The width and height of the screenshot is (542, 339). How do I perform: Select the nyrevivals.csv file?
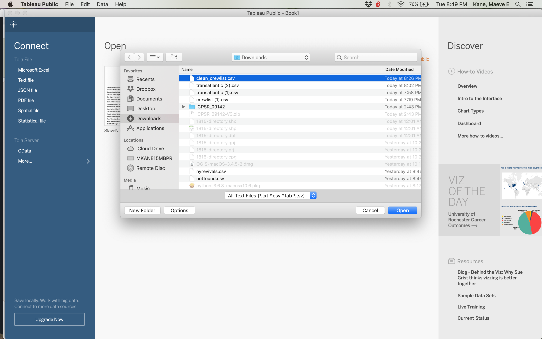[211, 171]
